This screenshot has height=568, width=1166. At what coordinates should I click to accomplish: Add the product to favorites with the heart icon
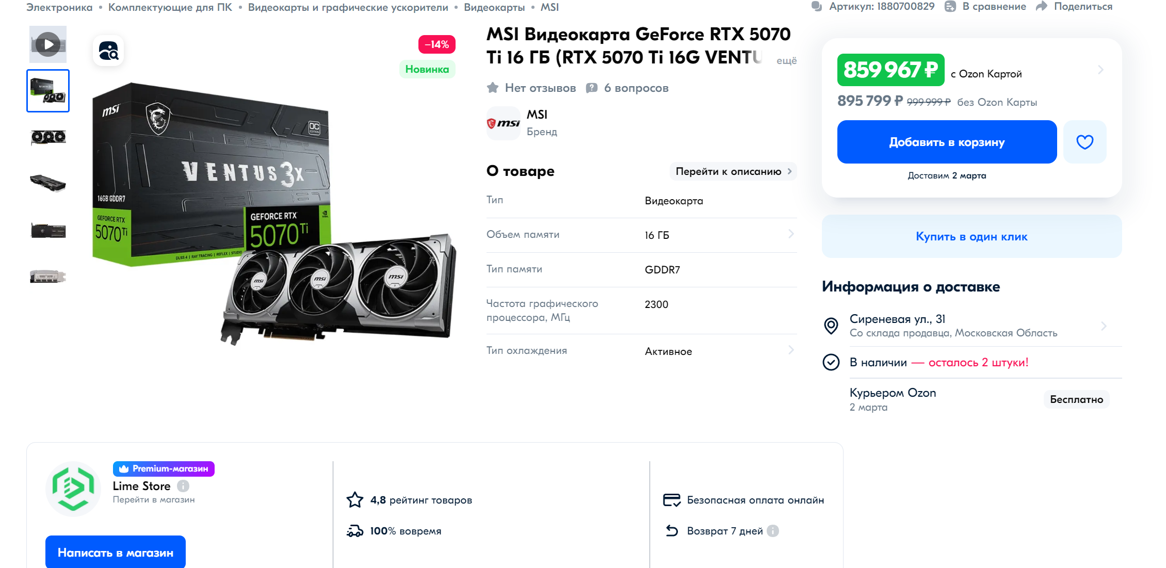(x=1084, y=142)
